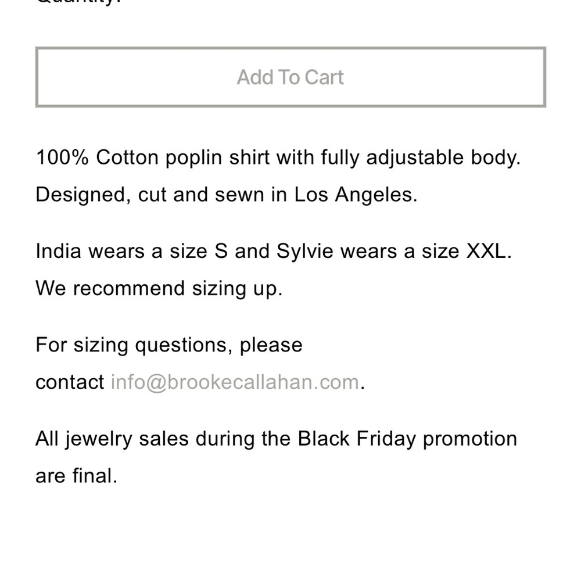
Task: Click the "100%" text in description
Action: click(x=62, y=157)
